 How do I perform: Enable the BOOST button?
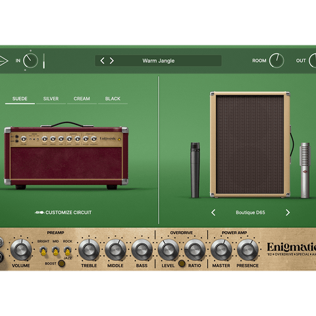pos(61,263)
